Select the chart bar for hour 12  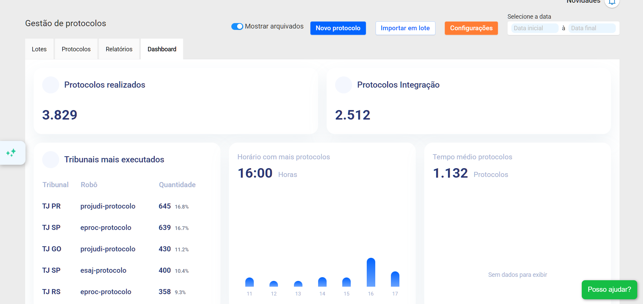pyautogui.click(x=274, y=284)
